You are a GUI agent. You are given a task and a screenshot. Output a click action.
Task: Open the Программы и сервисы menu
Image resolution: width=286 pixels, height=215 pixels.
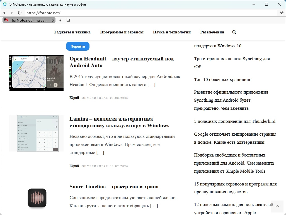pos(122,32)
